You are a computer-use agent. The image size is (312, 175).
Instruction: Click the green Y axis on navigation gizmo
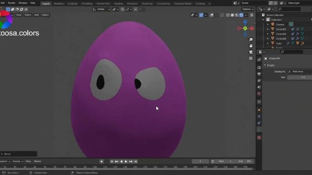(x=245, y=28)
